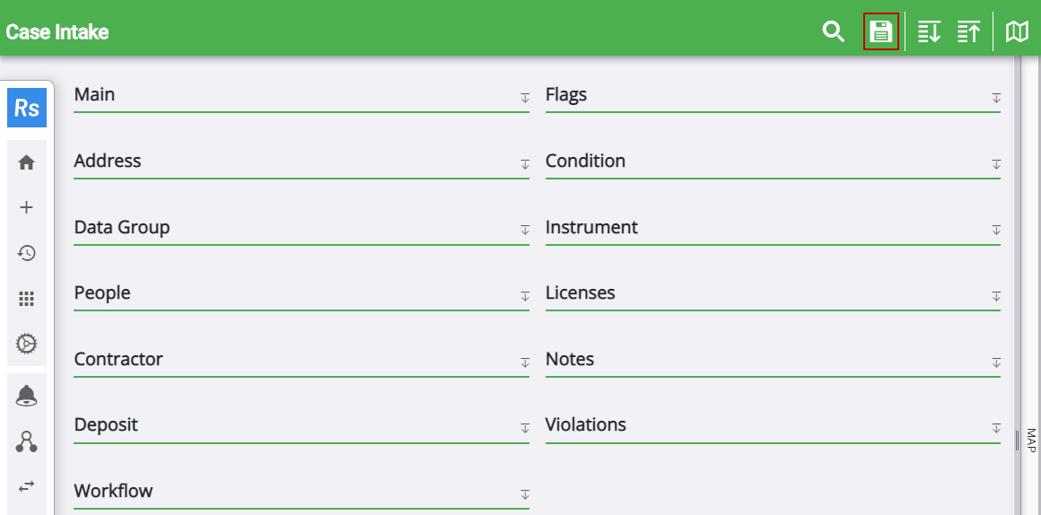Click the save floppy disk icon

coord(880,32)
